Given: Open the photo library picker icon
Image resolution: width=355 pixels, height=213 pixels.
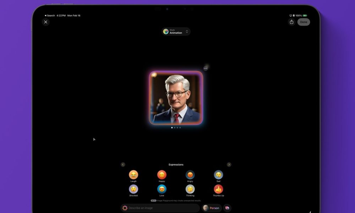Looking at the screenshot, I should click(227, 208).
